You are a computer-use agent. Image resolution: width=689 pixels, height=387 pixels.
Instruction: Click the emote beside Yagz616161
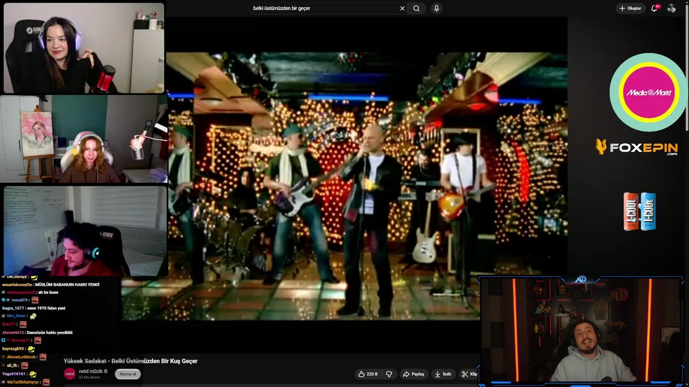pos(33,374)
